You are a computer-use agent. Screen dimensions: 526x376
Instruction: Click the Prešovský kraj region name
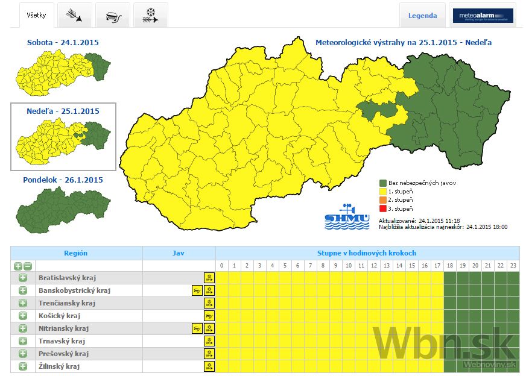(x=63, y=354)
